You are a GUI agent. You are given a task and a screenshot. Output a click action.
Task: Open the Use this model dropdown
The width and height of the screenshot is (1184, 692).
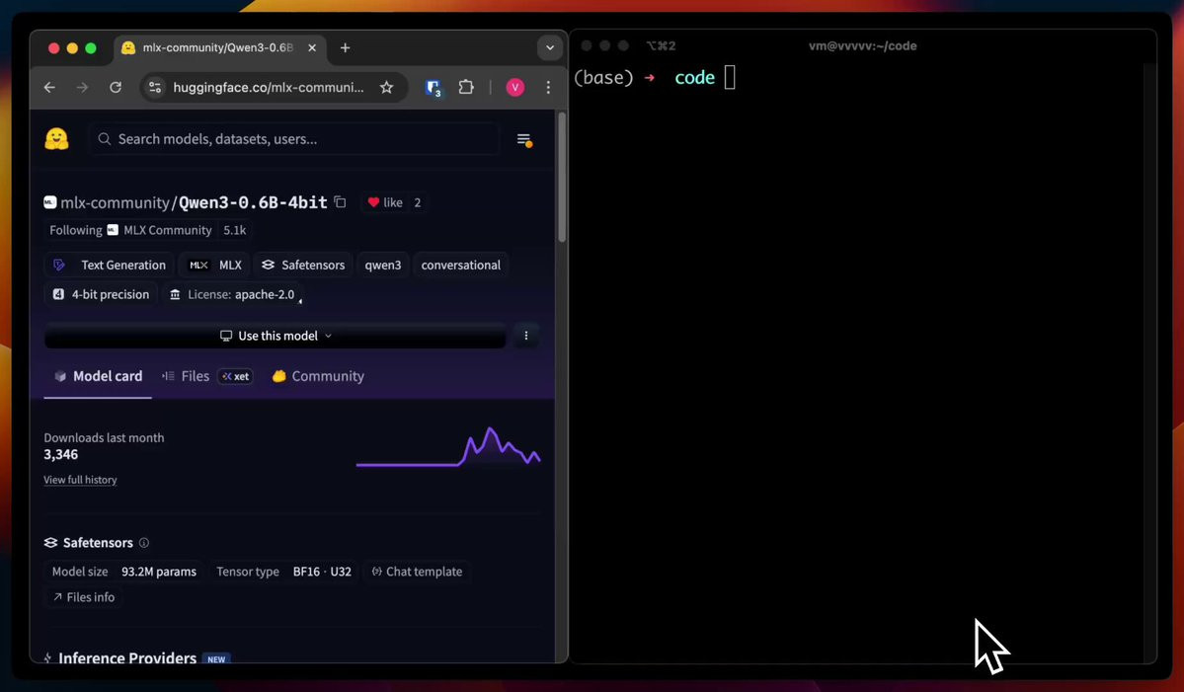[275, 336]
